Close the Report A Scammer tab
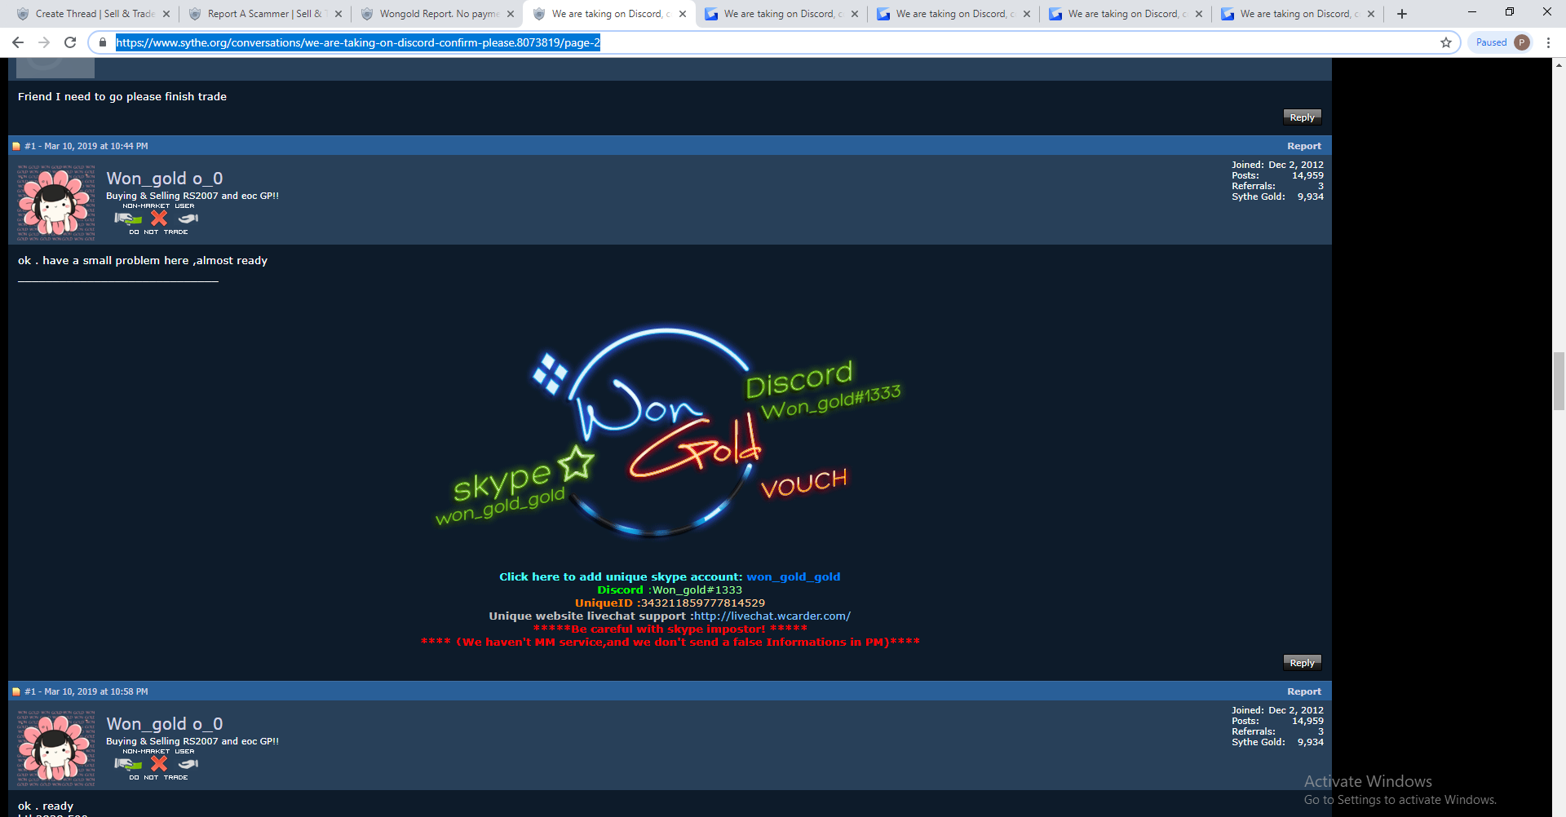The width and height of the screenshot is (1566, 817). pyautogui.click(x=338, y=14)
